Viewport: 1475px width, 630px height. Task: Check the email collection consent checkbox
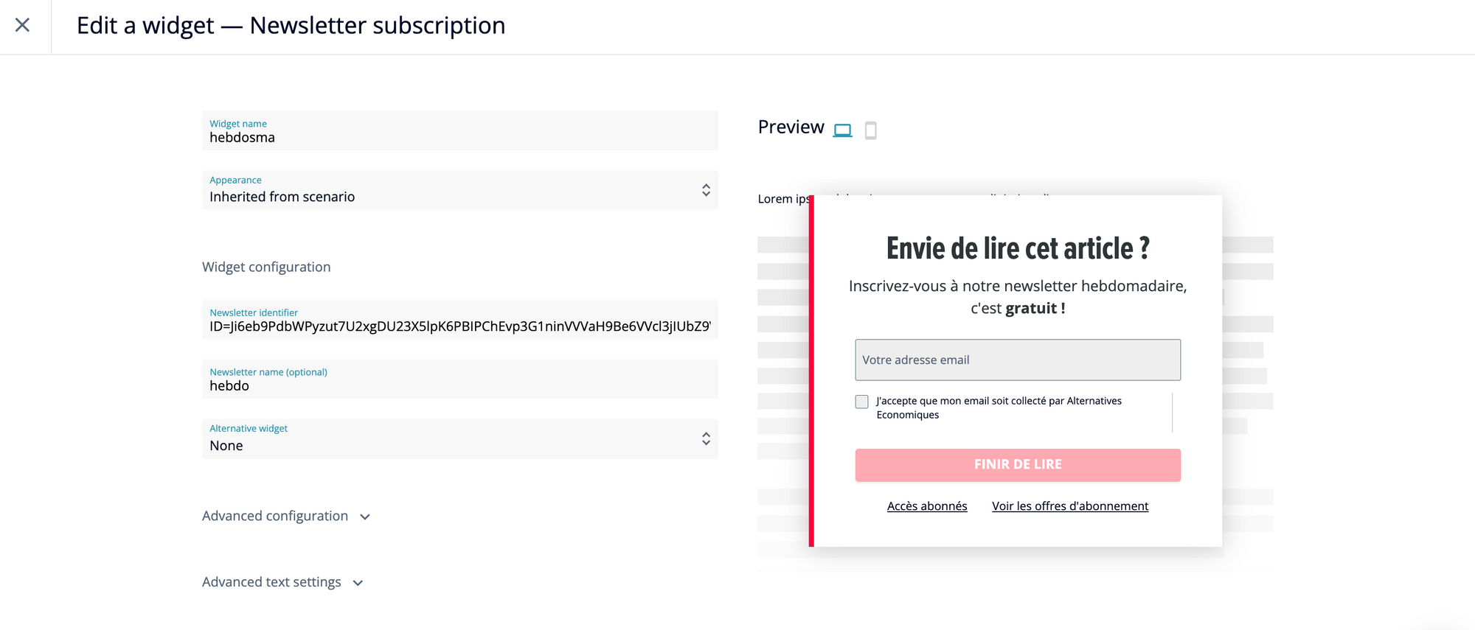(861, 402)
